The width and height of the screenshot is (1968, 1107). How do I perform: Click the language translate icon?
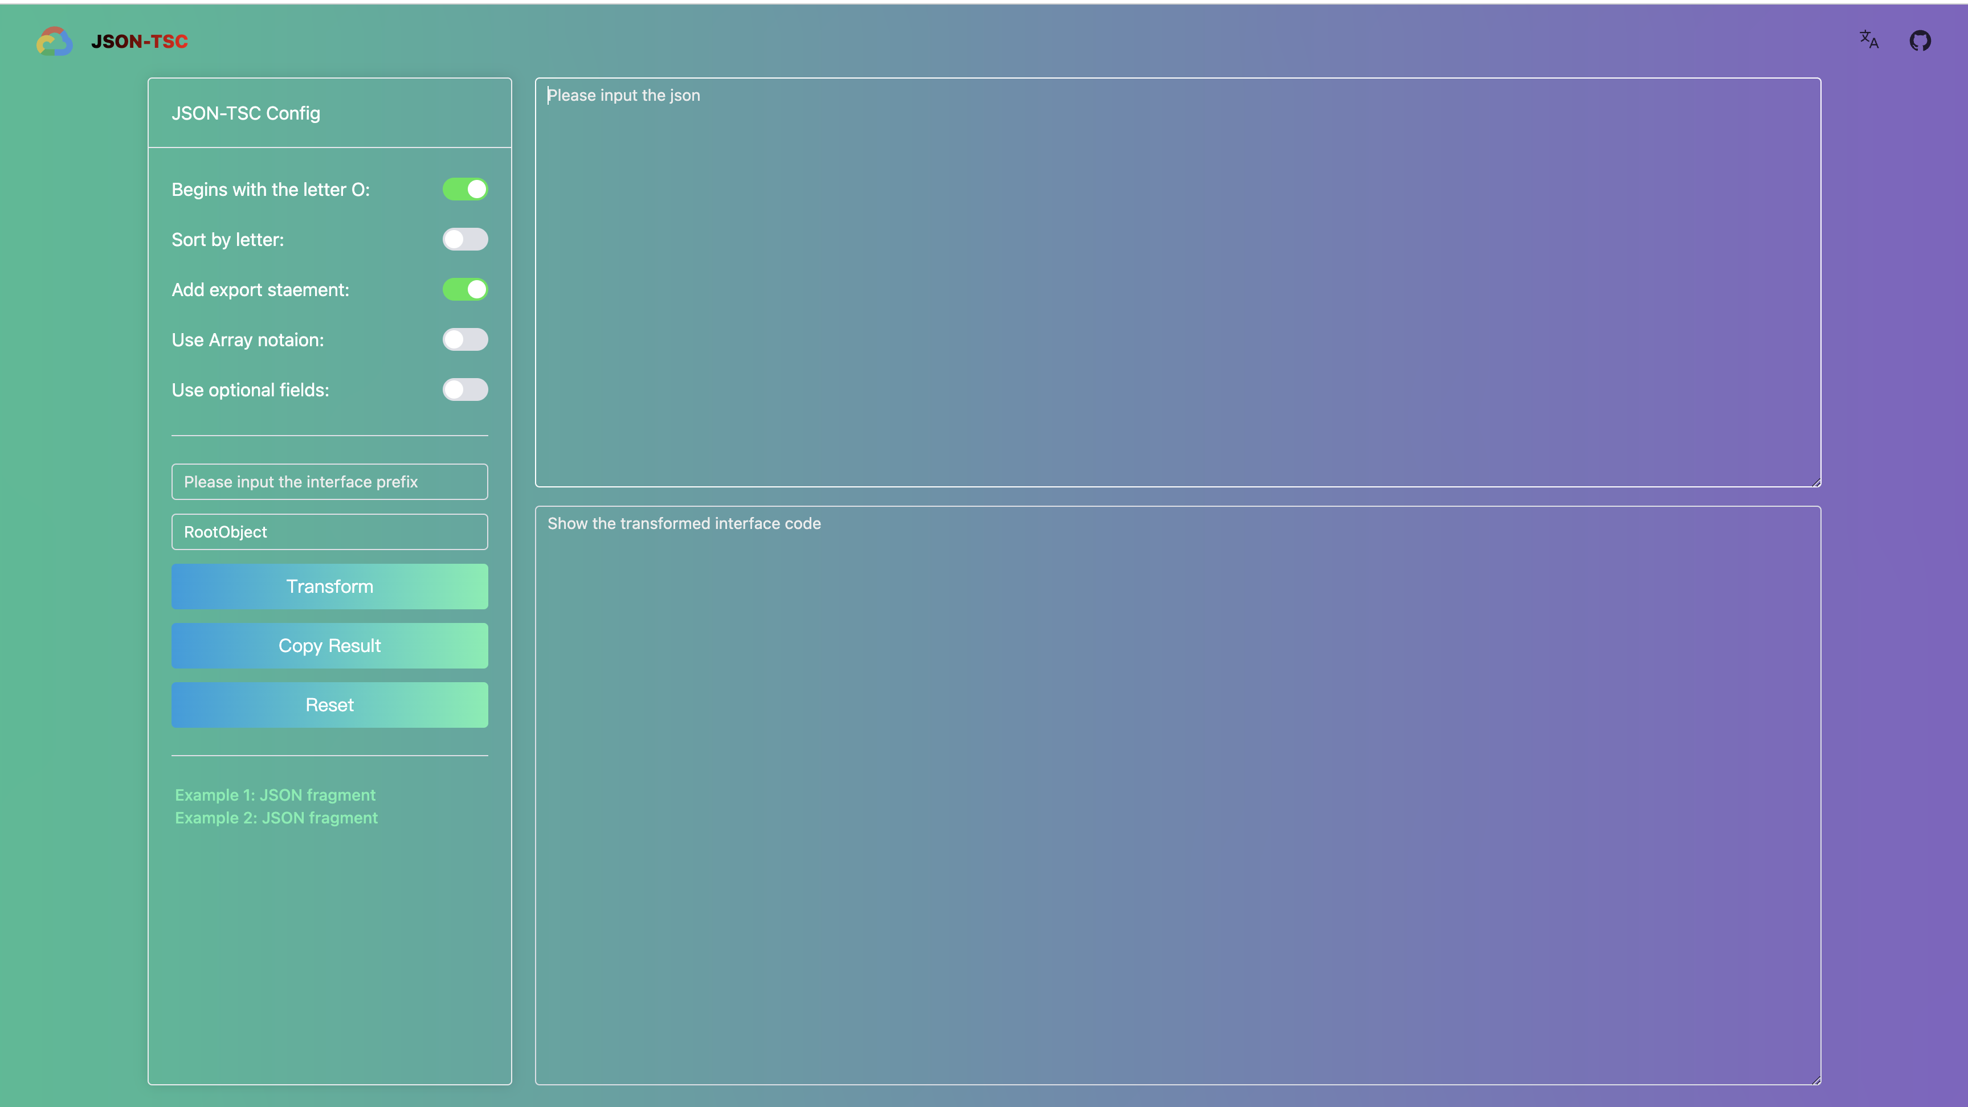tap(1869, 40)
